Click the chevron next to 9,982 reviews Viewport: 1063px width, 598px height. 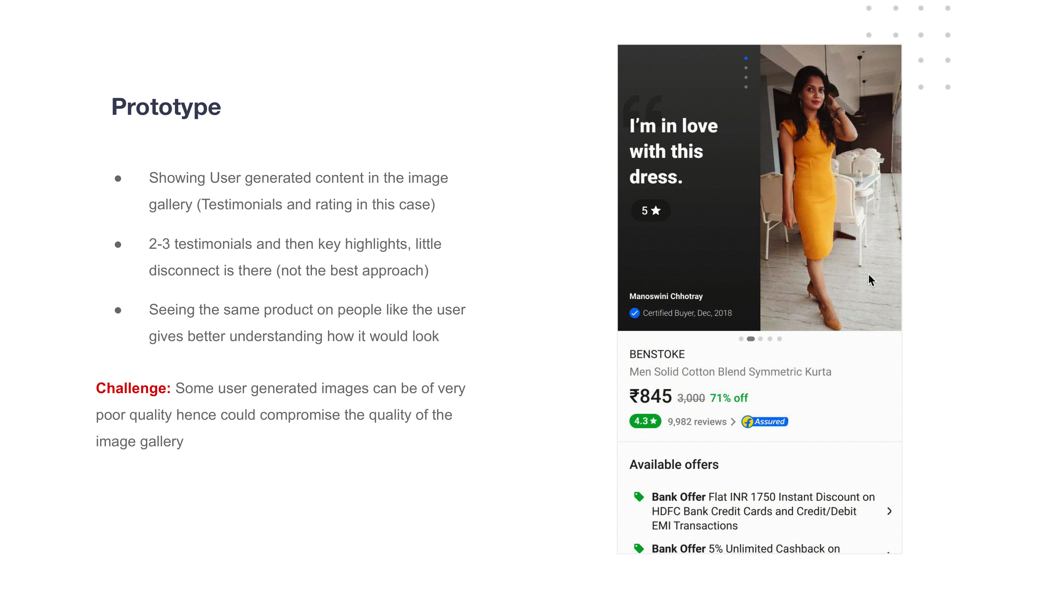pyautogui.click(x=733, y=421)
